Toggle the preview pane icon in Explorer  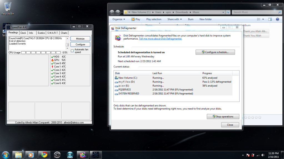(270, 19)
